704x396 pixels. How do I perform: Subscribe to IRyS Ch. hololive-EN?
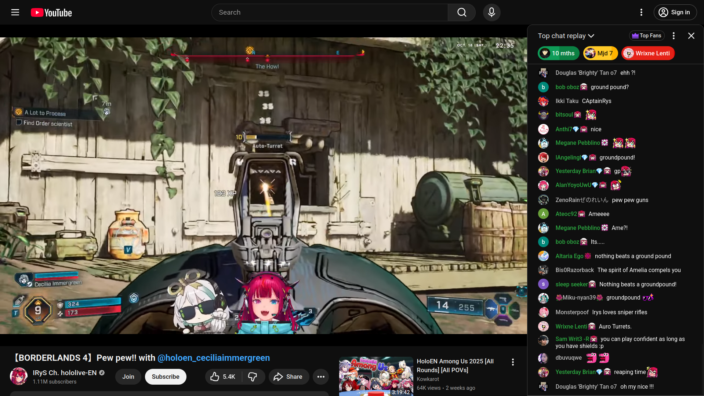(166, 377)
